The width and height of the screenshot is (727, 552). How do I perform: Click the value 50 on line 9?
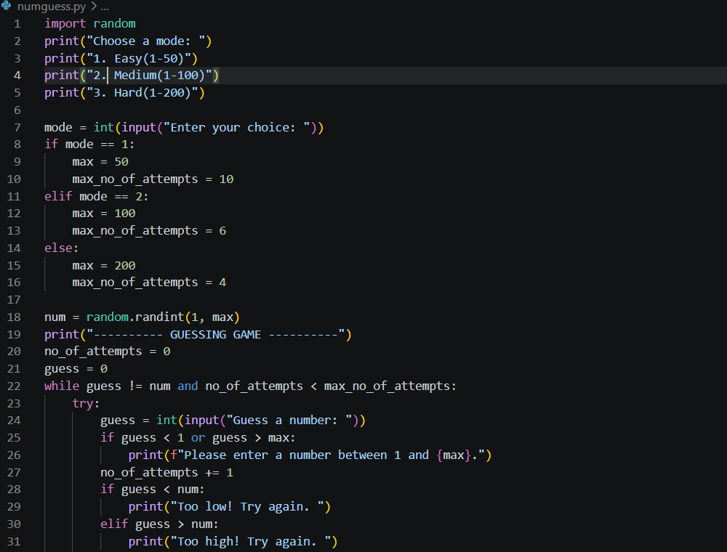click(121, 162)
